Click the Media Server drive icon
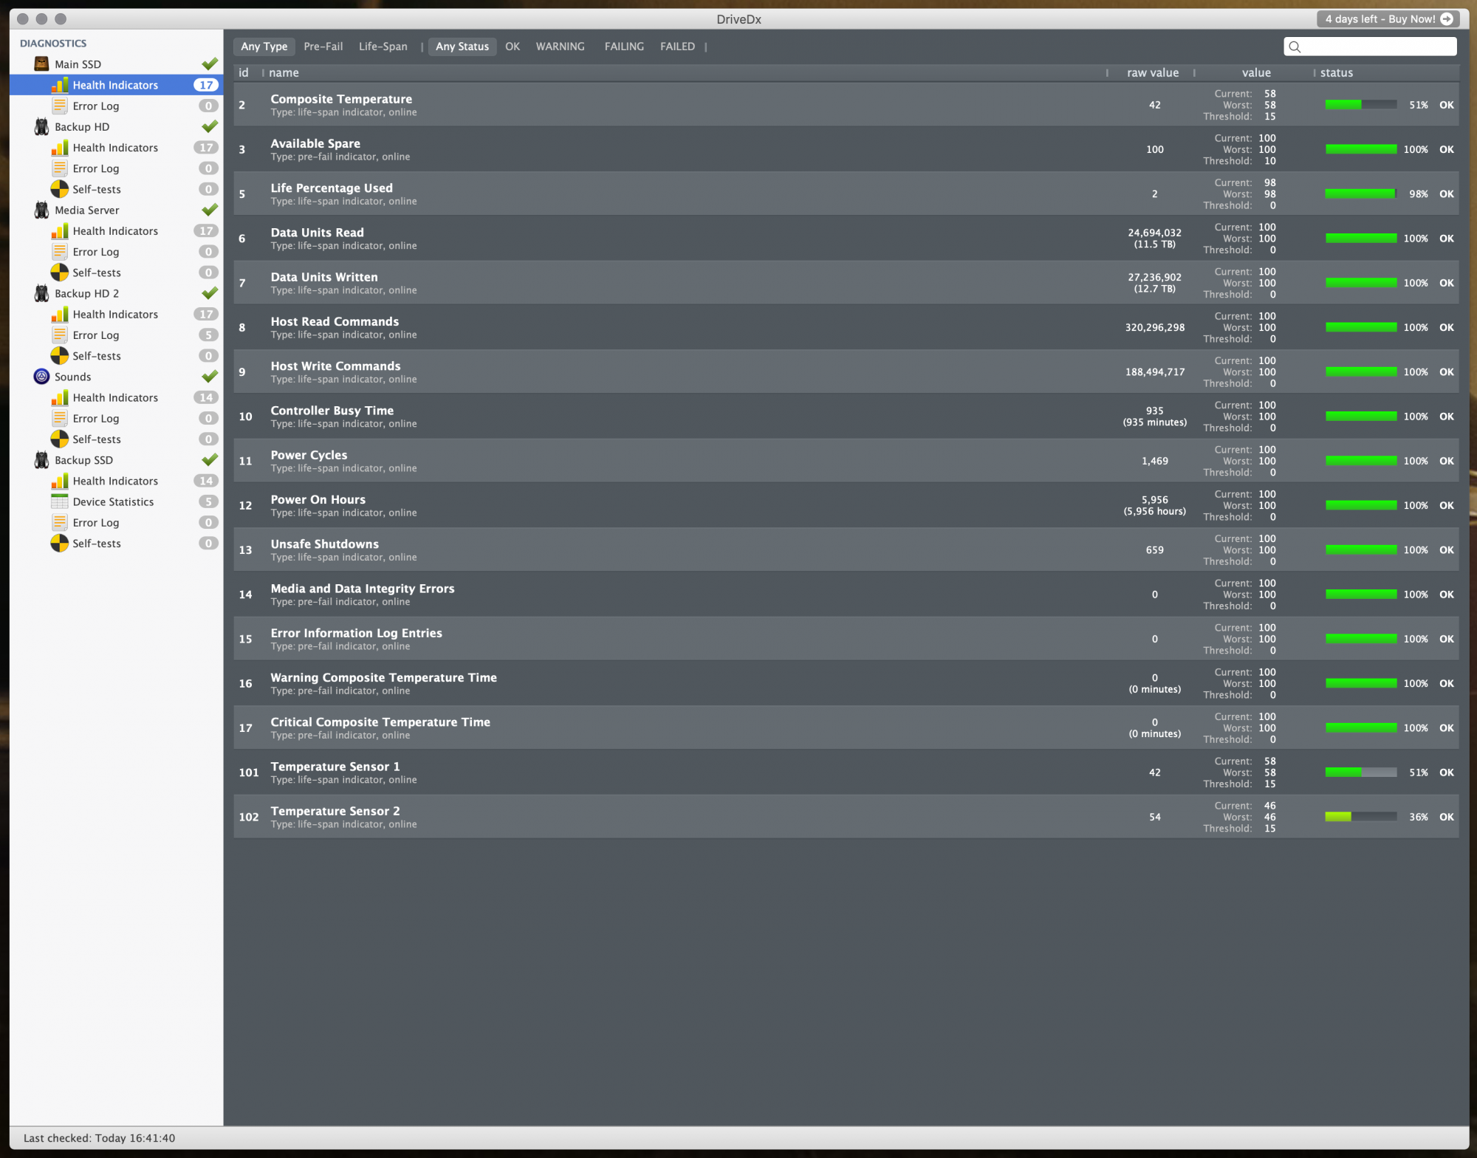 tap(42, 210)
